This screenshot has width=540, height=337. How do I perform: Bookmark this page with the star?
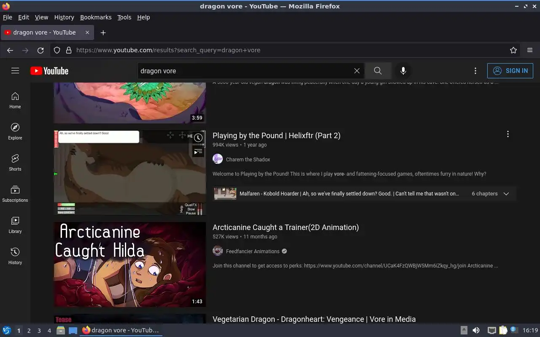[513, 50]
